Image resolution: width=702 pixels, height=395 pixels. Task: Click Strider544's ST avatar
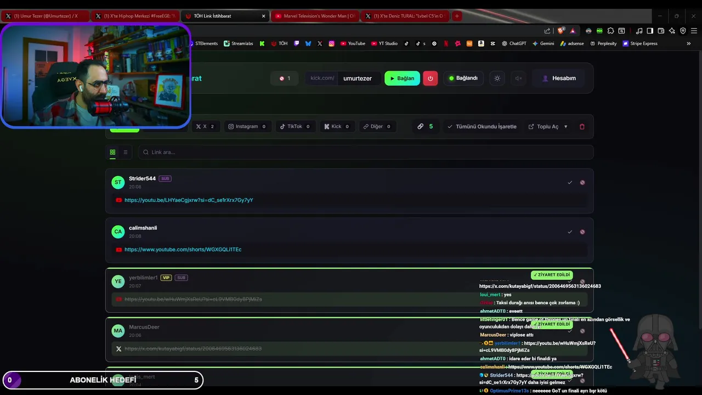click(x=118, y=182)
